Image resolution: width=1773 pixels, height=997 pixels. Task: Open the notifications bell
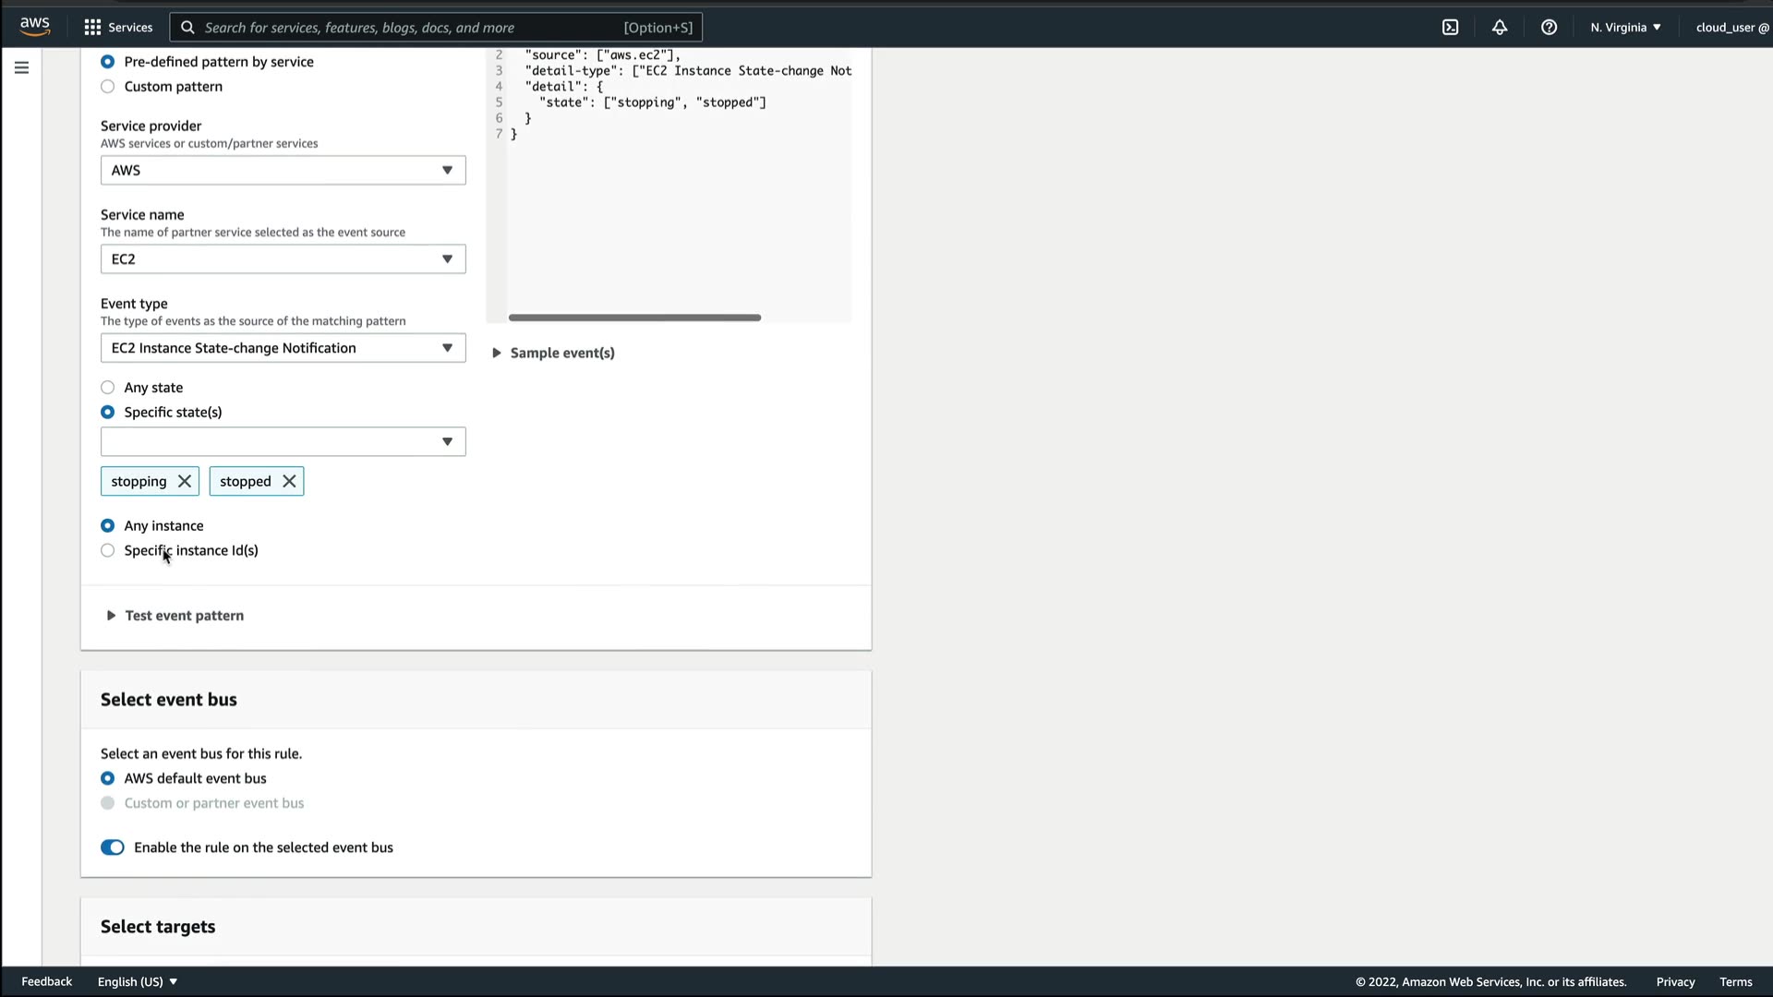1500,28
